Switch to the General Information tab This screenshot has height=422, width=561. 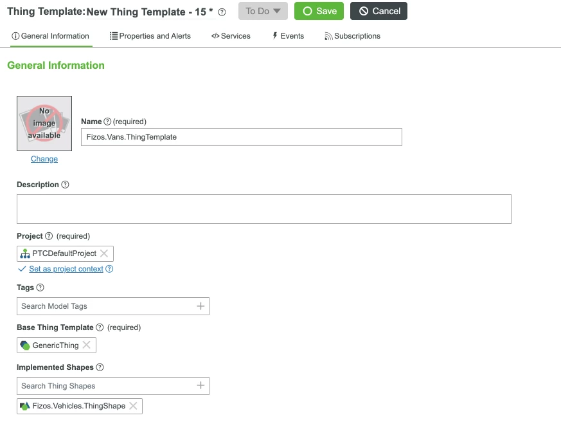click(51, 36)
